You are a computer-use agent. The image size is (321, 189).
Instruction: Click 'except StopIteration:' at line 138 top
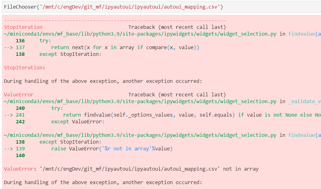[x=70, y=54]
